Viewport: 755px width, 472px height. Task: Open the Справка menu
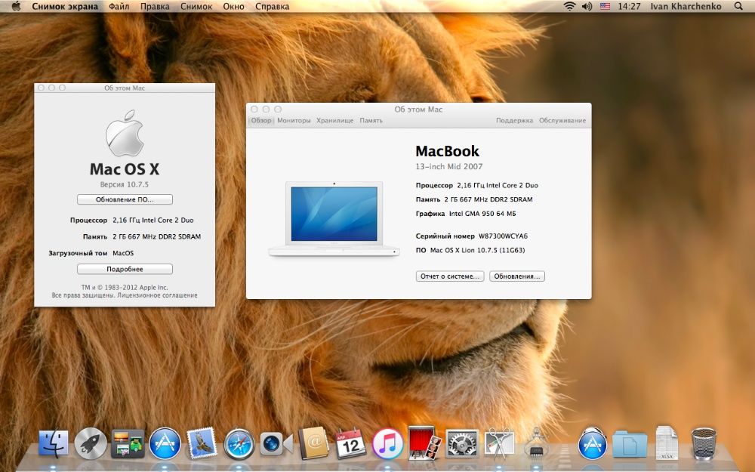point(272,6)
